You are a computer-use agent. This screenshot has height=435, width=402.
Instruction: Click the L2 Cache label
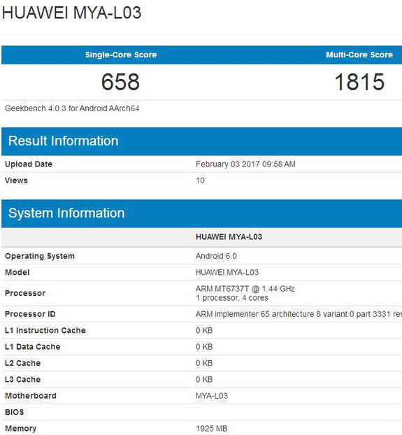[23, 363]
